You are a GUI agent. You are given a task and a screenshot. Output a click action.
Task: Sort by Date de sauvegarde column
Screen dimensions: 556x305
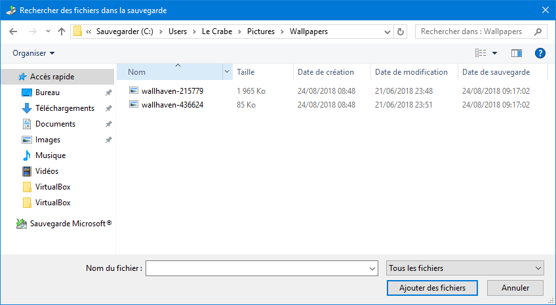[x=503, y=72]
